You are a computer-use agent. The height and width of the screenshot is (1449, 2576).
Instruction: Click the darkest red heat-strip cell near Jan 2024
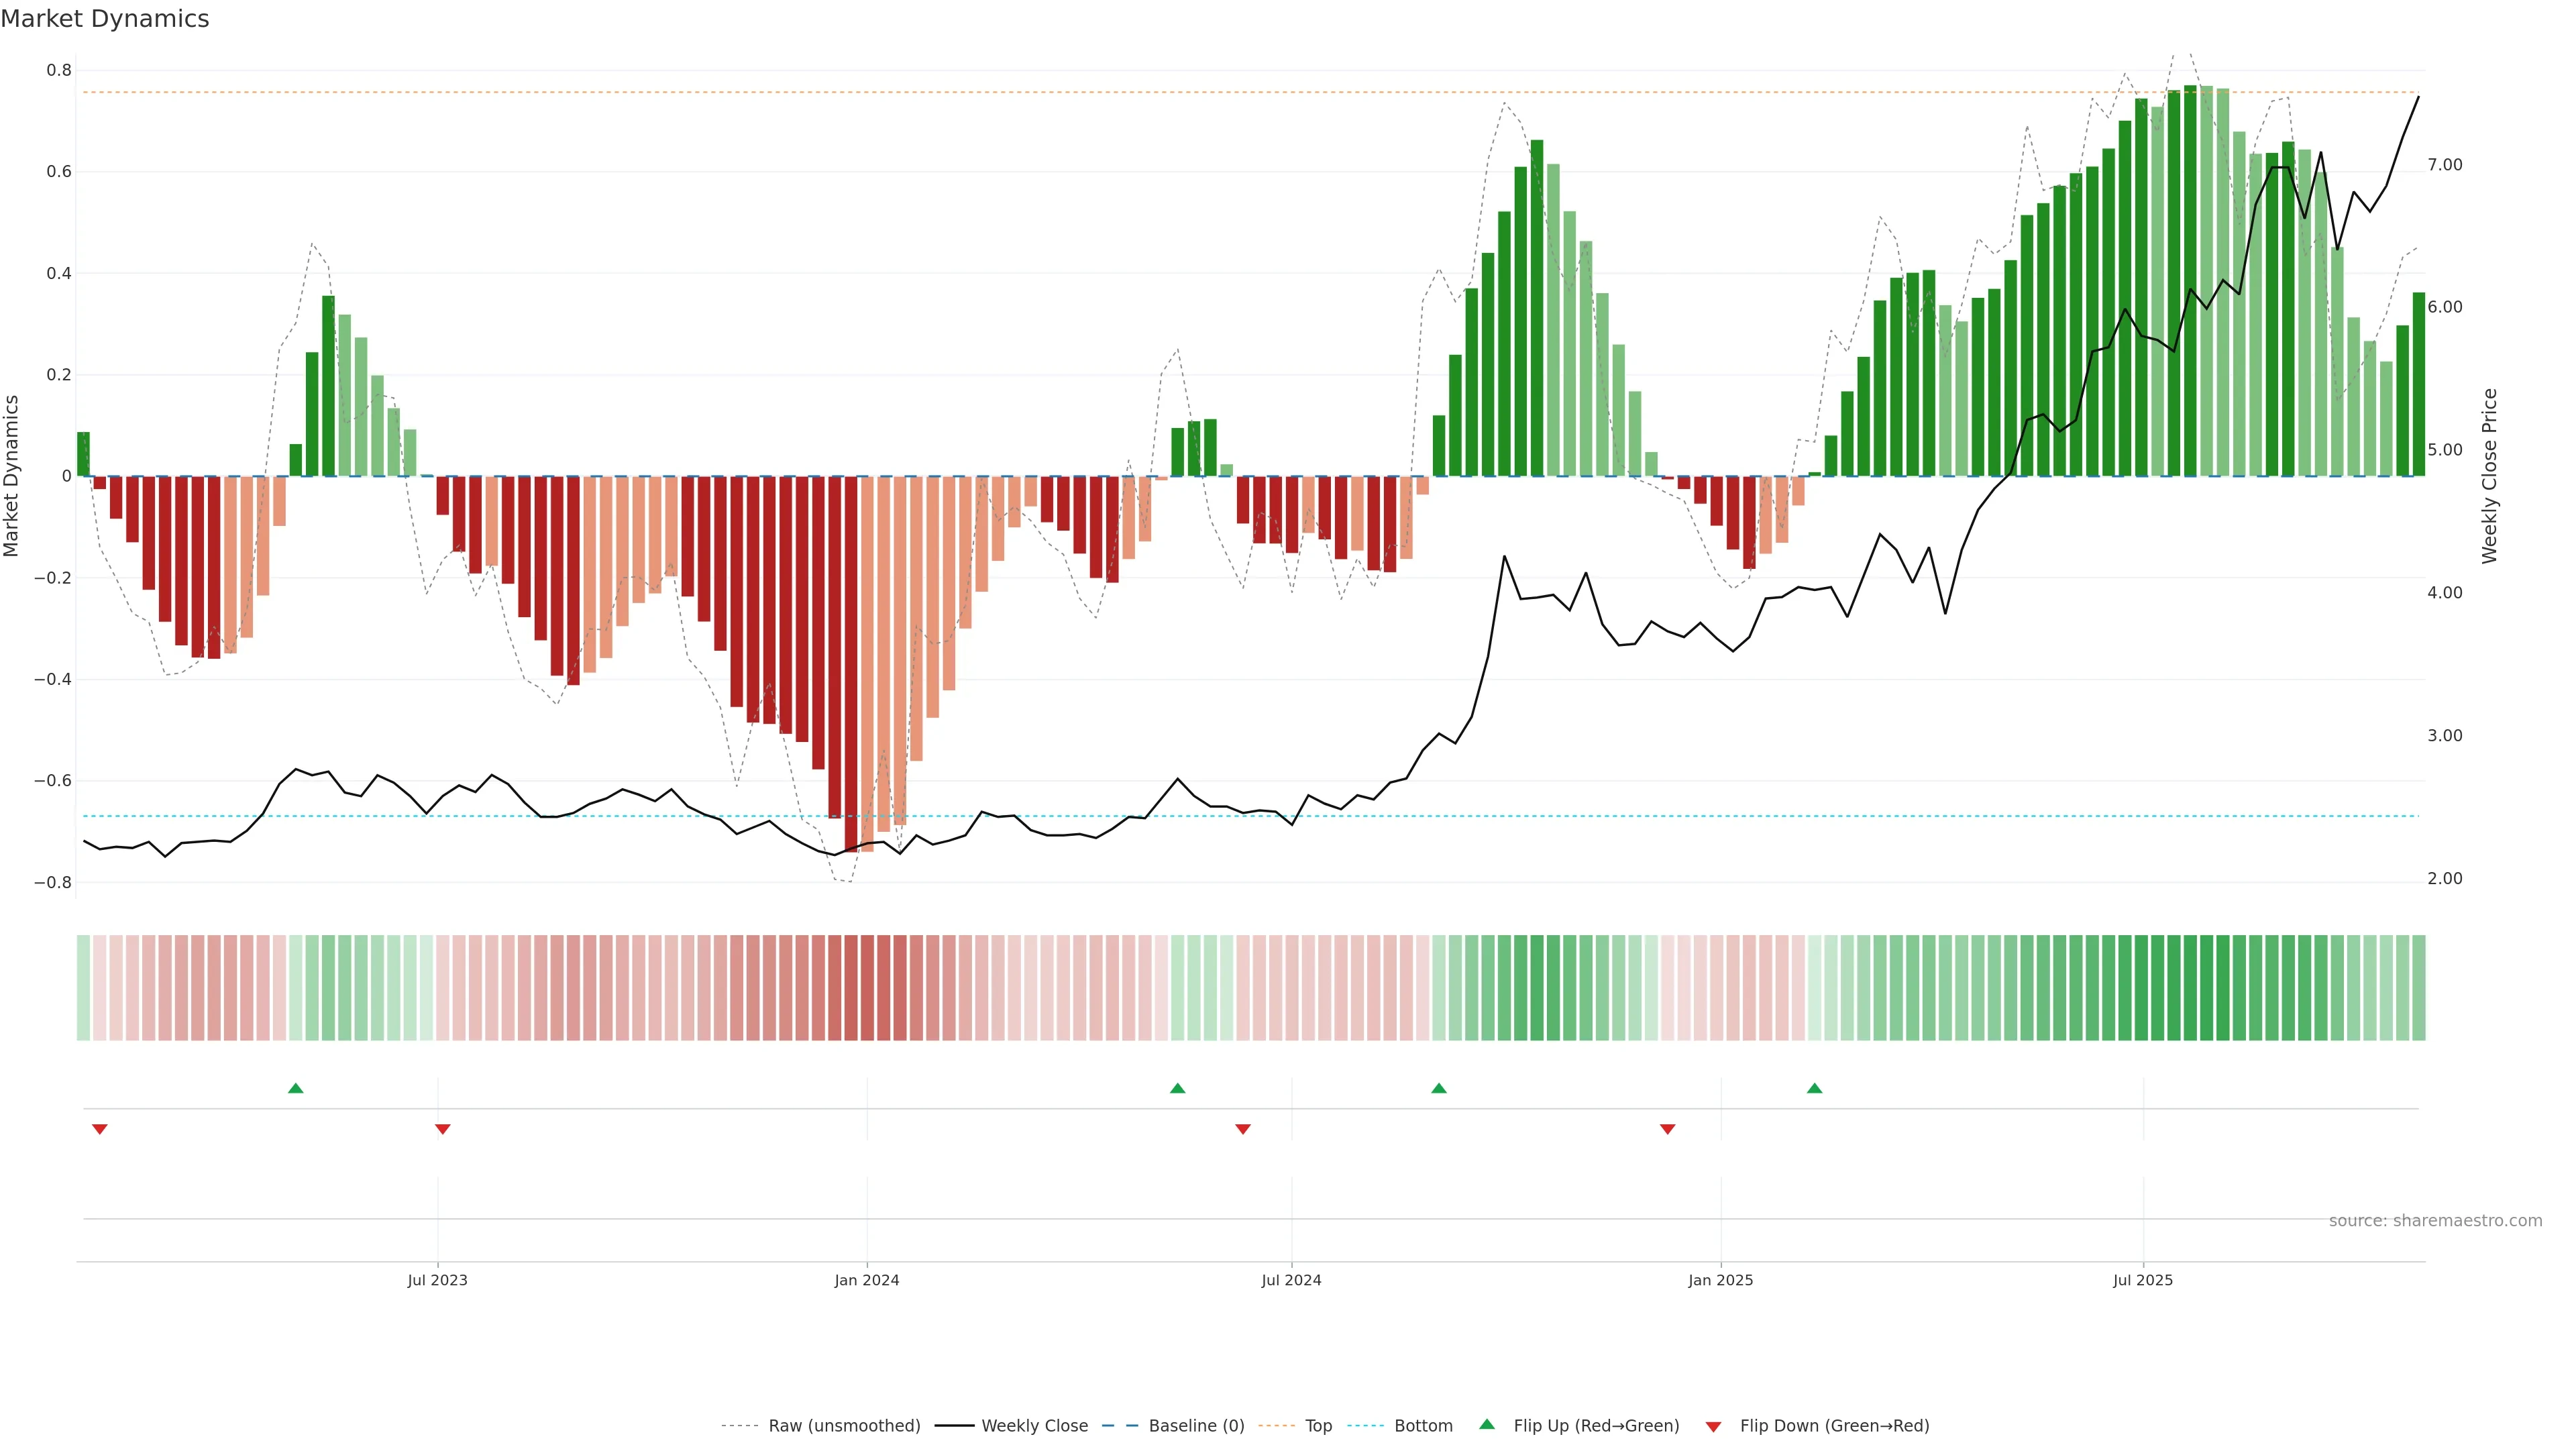pyautogui.click(x=851, y=987)
